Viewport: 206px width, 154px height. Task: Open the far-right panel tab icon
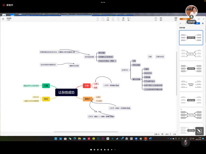tap(203, 23)
